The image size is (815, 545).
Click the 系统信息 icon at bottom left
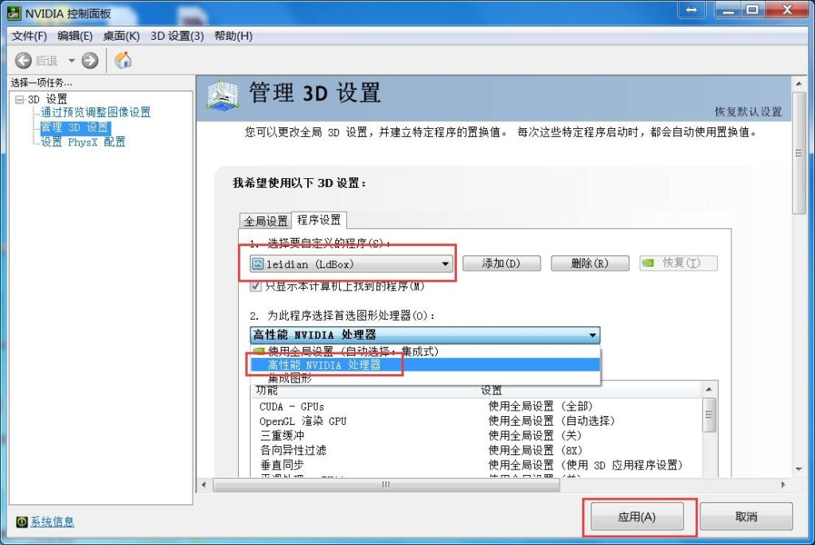tap(21, 522)
